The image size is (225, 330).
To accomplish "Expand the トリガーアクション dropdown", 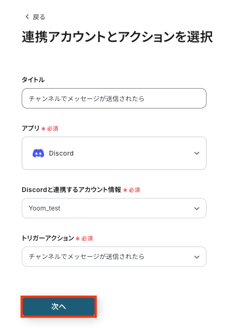I will click(x=114, y=257).
